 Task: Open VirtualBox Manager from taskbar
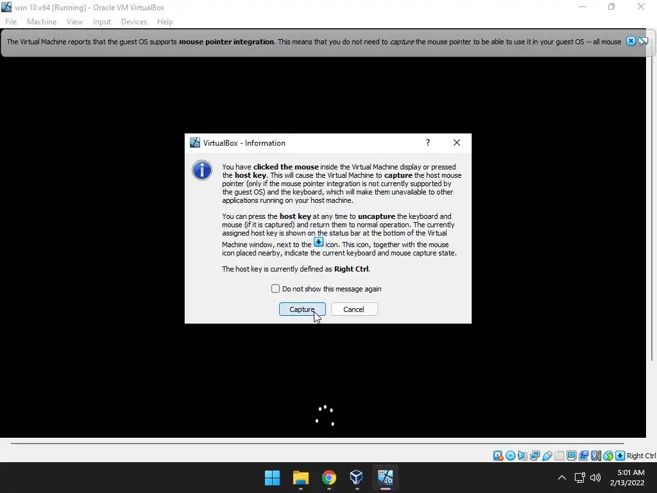tap(357, 478)
